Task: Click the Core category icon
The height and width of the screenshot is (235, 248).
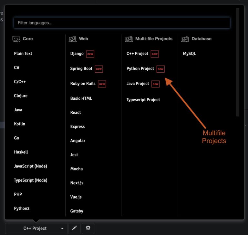Action: pyautogui.click(x=16, y=39)
